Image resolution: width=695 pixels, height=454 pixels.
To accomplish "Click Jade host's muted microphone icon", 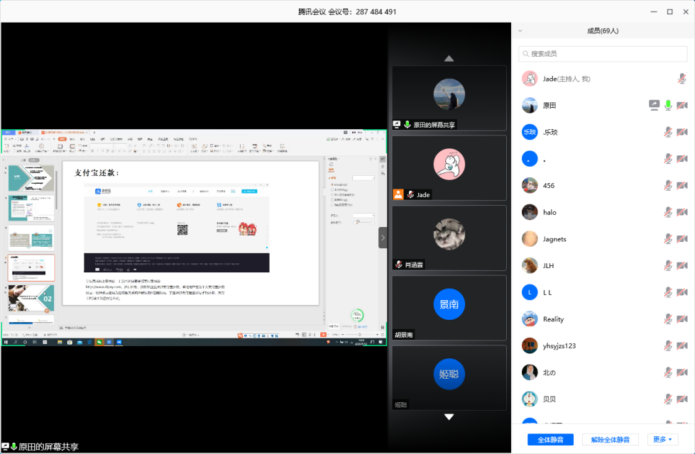I will 682,78.
